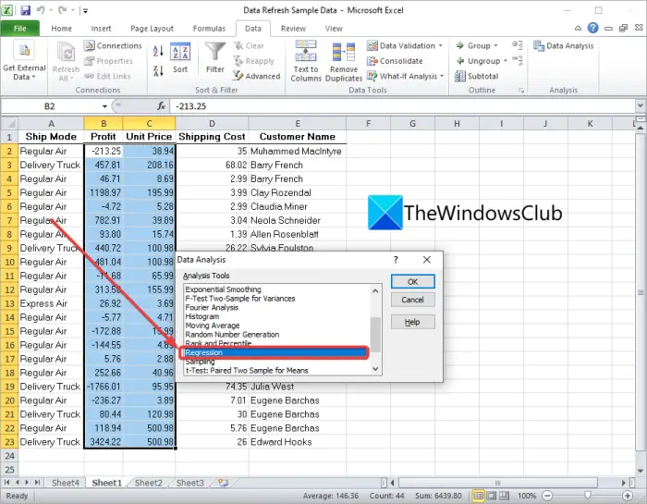Screen dimensions: 647x504
Task: Click OK in Data Analysis dialog
Action: [x=412, y=281]
